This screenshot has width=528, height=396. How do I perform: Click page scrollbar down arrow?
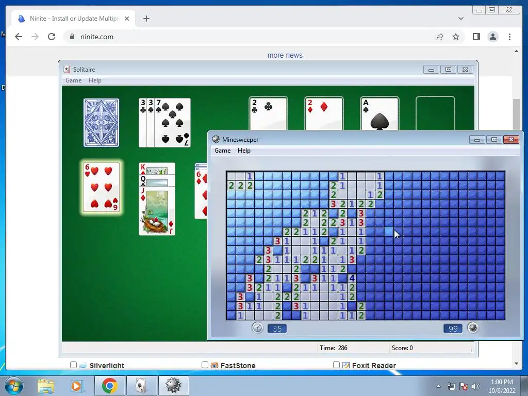click(516, 364)
